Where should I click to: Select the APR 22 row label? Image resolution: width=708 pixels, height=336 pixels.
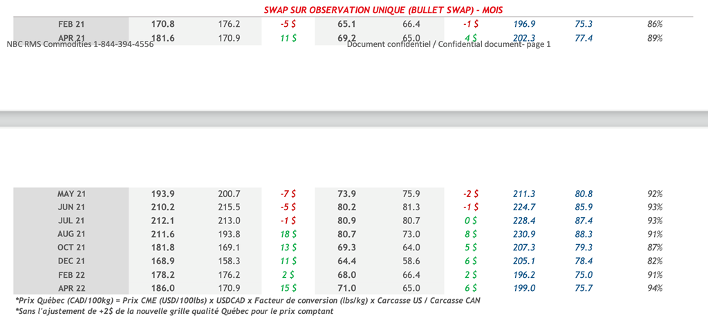pos(71,288)
